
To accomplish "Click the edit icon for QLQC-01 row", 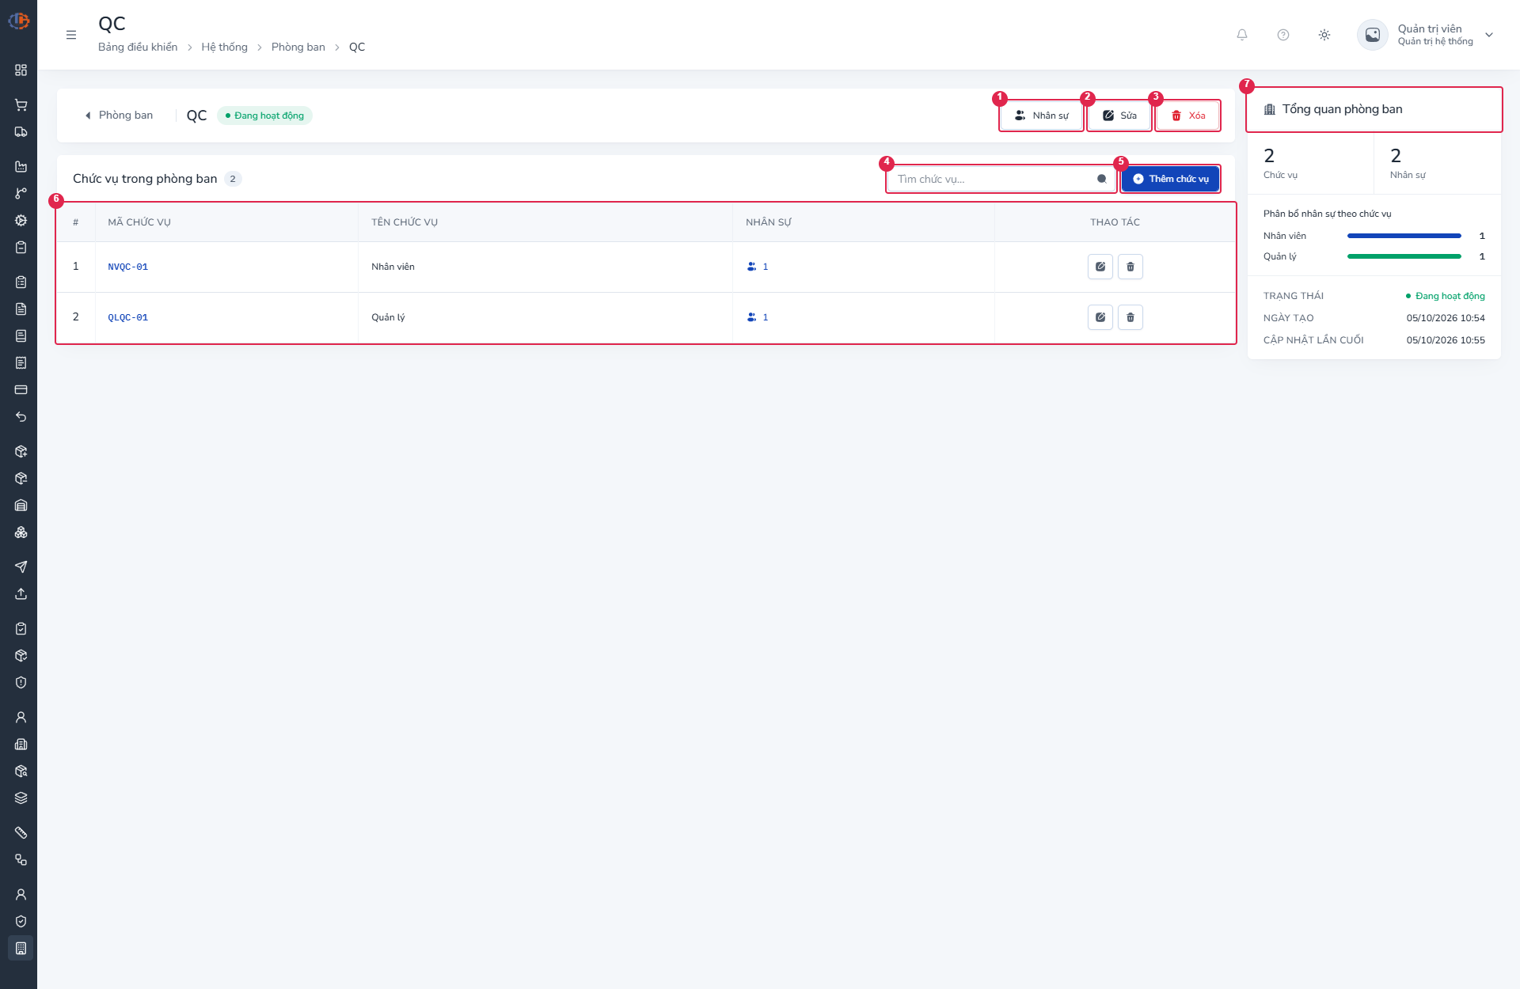I will click(x=1100, y=317).
